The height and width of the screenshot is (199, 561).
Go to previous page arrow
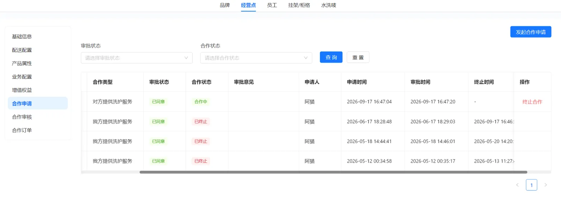click(517, 185)
